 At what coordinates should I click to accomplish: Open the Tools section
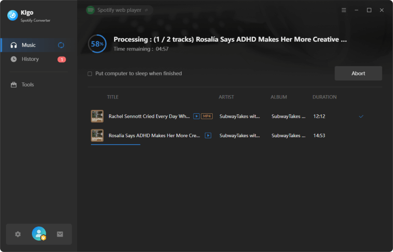pos(39,85)
